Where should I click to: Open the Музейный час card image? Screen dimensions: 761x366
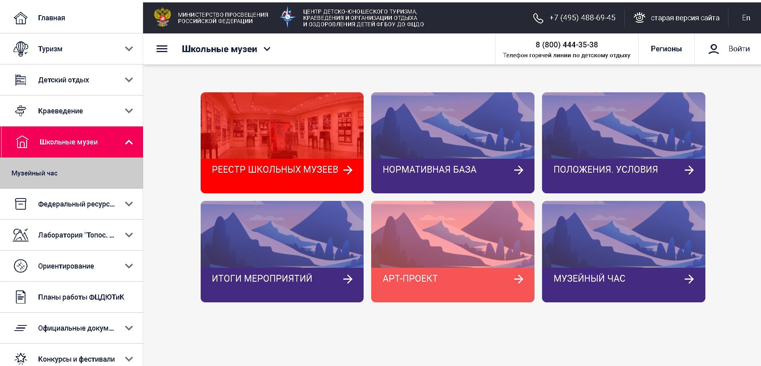pyautogui.click(x=624, y=234)
